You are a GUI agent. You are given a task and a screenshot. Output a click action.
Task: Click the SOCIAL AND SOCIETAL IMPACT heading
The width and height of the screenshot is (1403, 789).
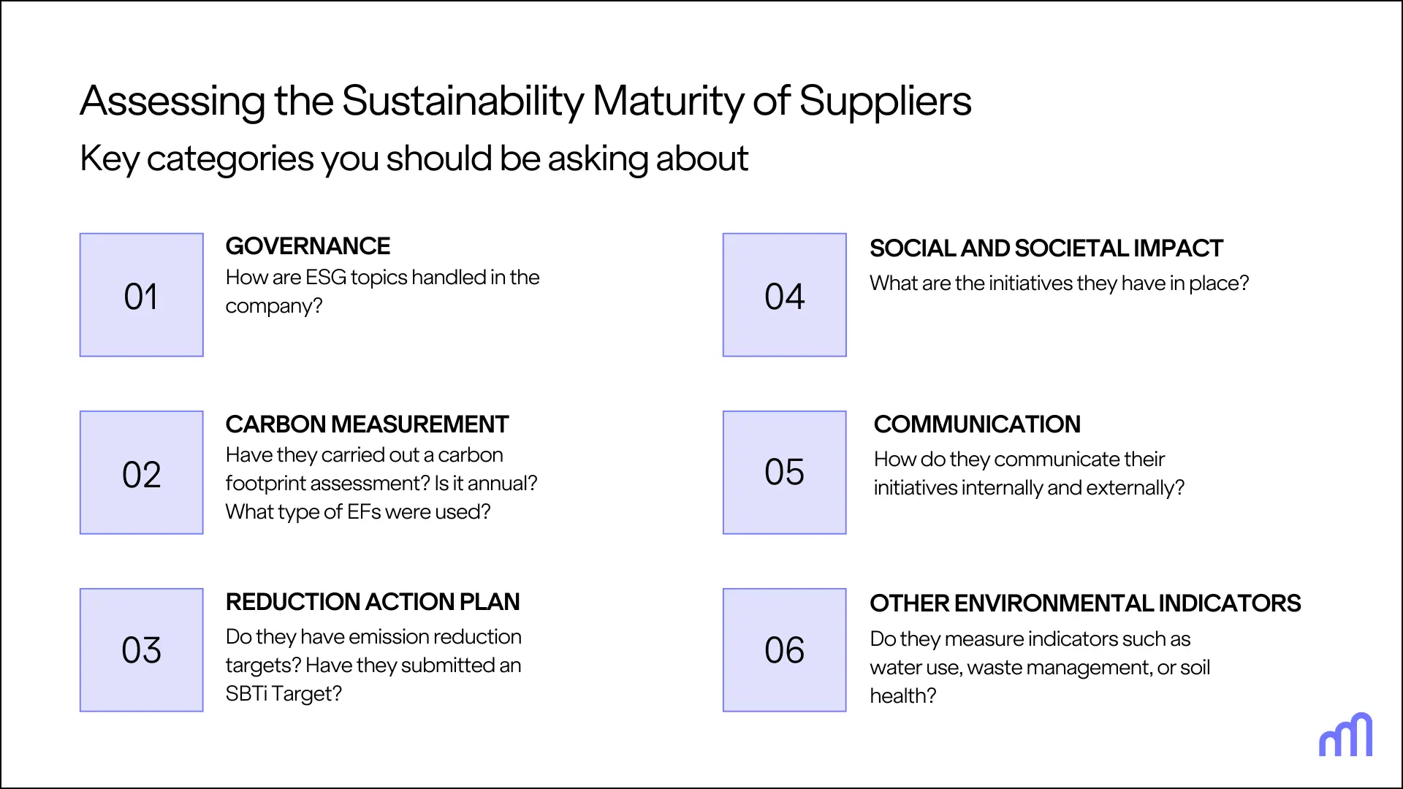pos(1046,248)
